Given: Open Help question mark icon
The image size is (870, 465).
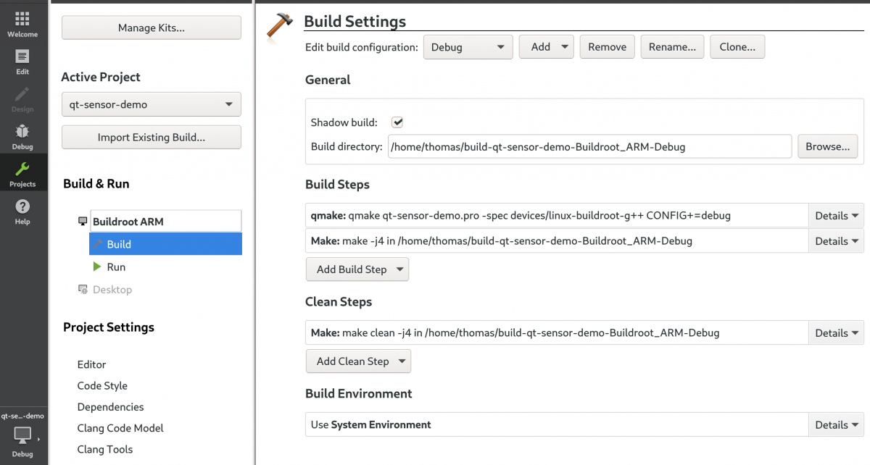Looking at the screenshot, I should [x=22, y=206].
